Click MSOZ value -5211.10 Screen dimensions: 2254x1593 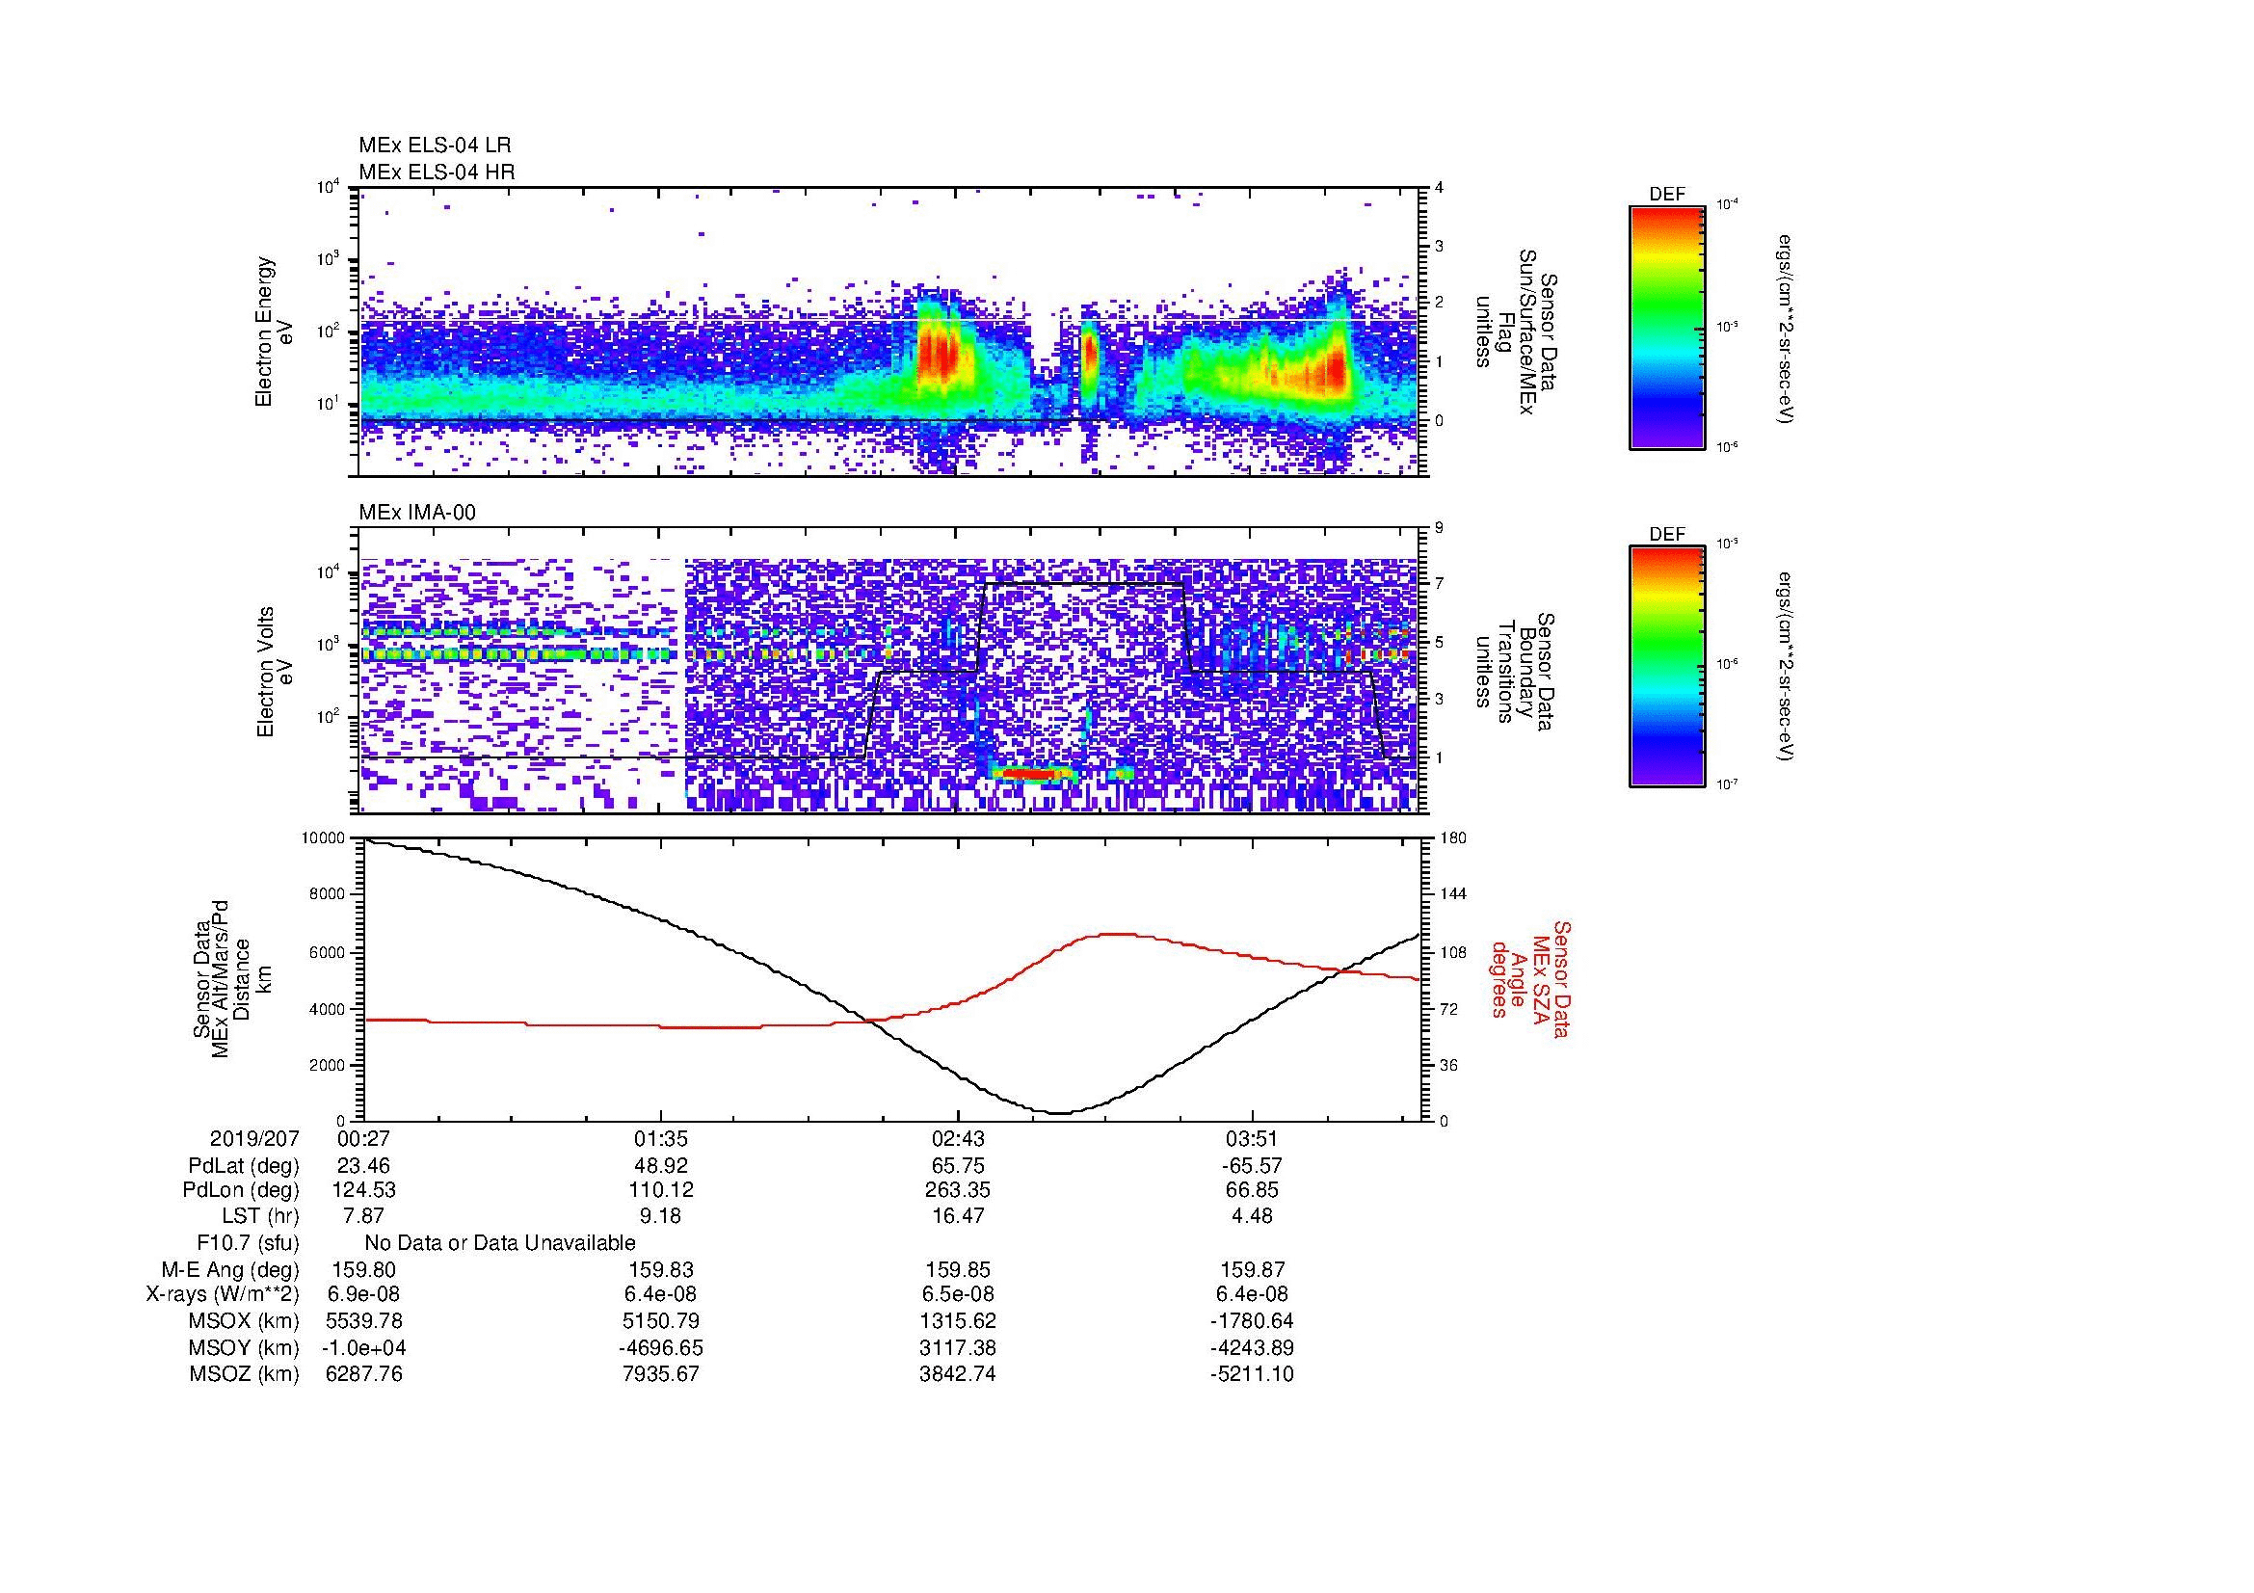click(1253, 1374)
